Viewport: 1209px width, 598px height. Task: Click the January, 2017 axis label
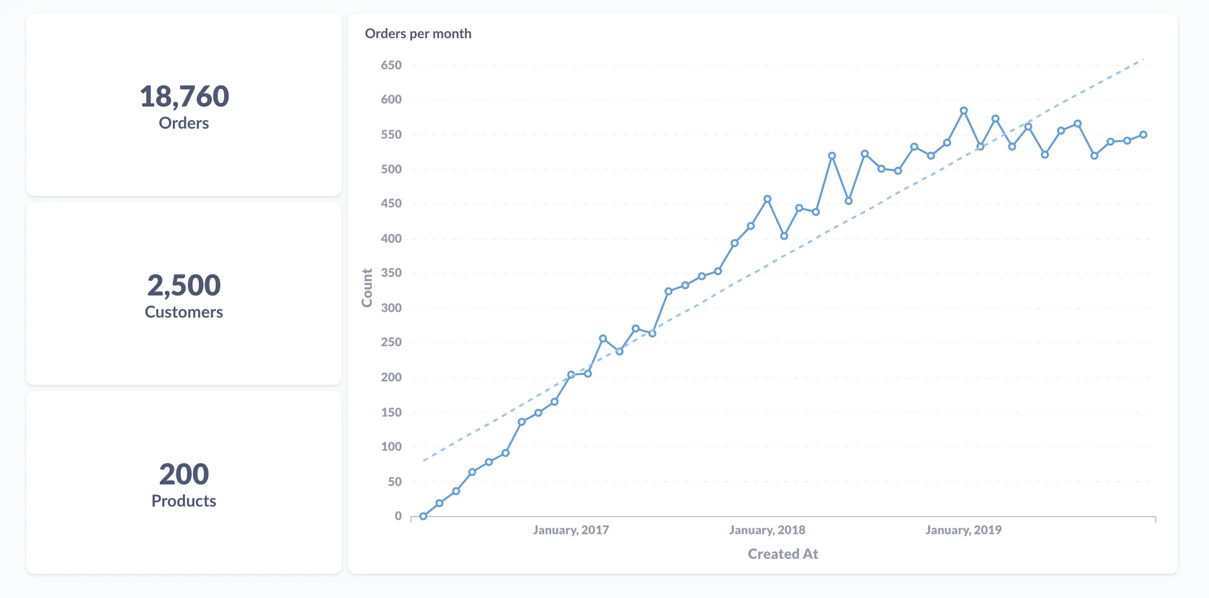coord(571,530)
